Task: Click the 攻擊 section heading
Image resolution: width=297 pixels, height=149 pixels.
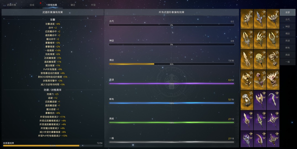Action: tap(53, 20)
